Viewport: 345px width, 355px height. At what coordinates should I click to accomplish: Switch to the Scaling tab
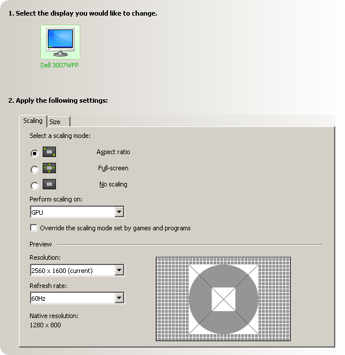click(x=33, y=121)
